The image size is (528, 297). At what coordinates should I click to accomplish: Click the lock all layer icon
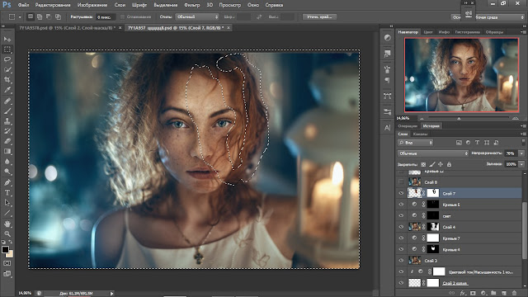[x=449, y=164]
